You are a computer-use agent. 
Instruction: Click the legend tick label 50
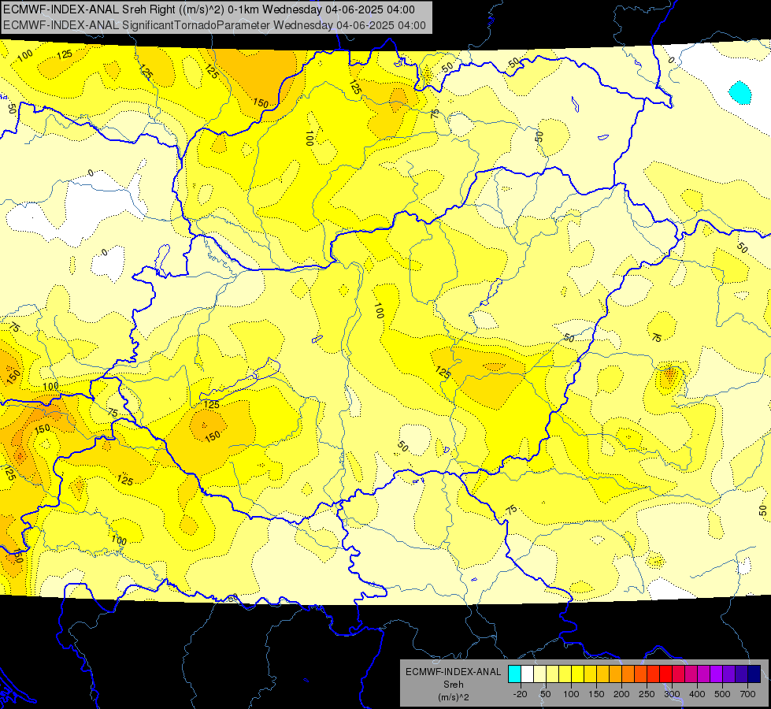pos(546,694)
